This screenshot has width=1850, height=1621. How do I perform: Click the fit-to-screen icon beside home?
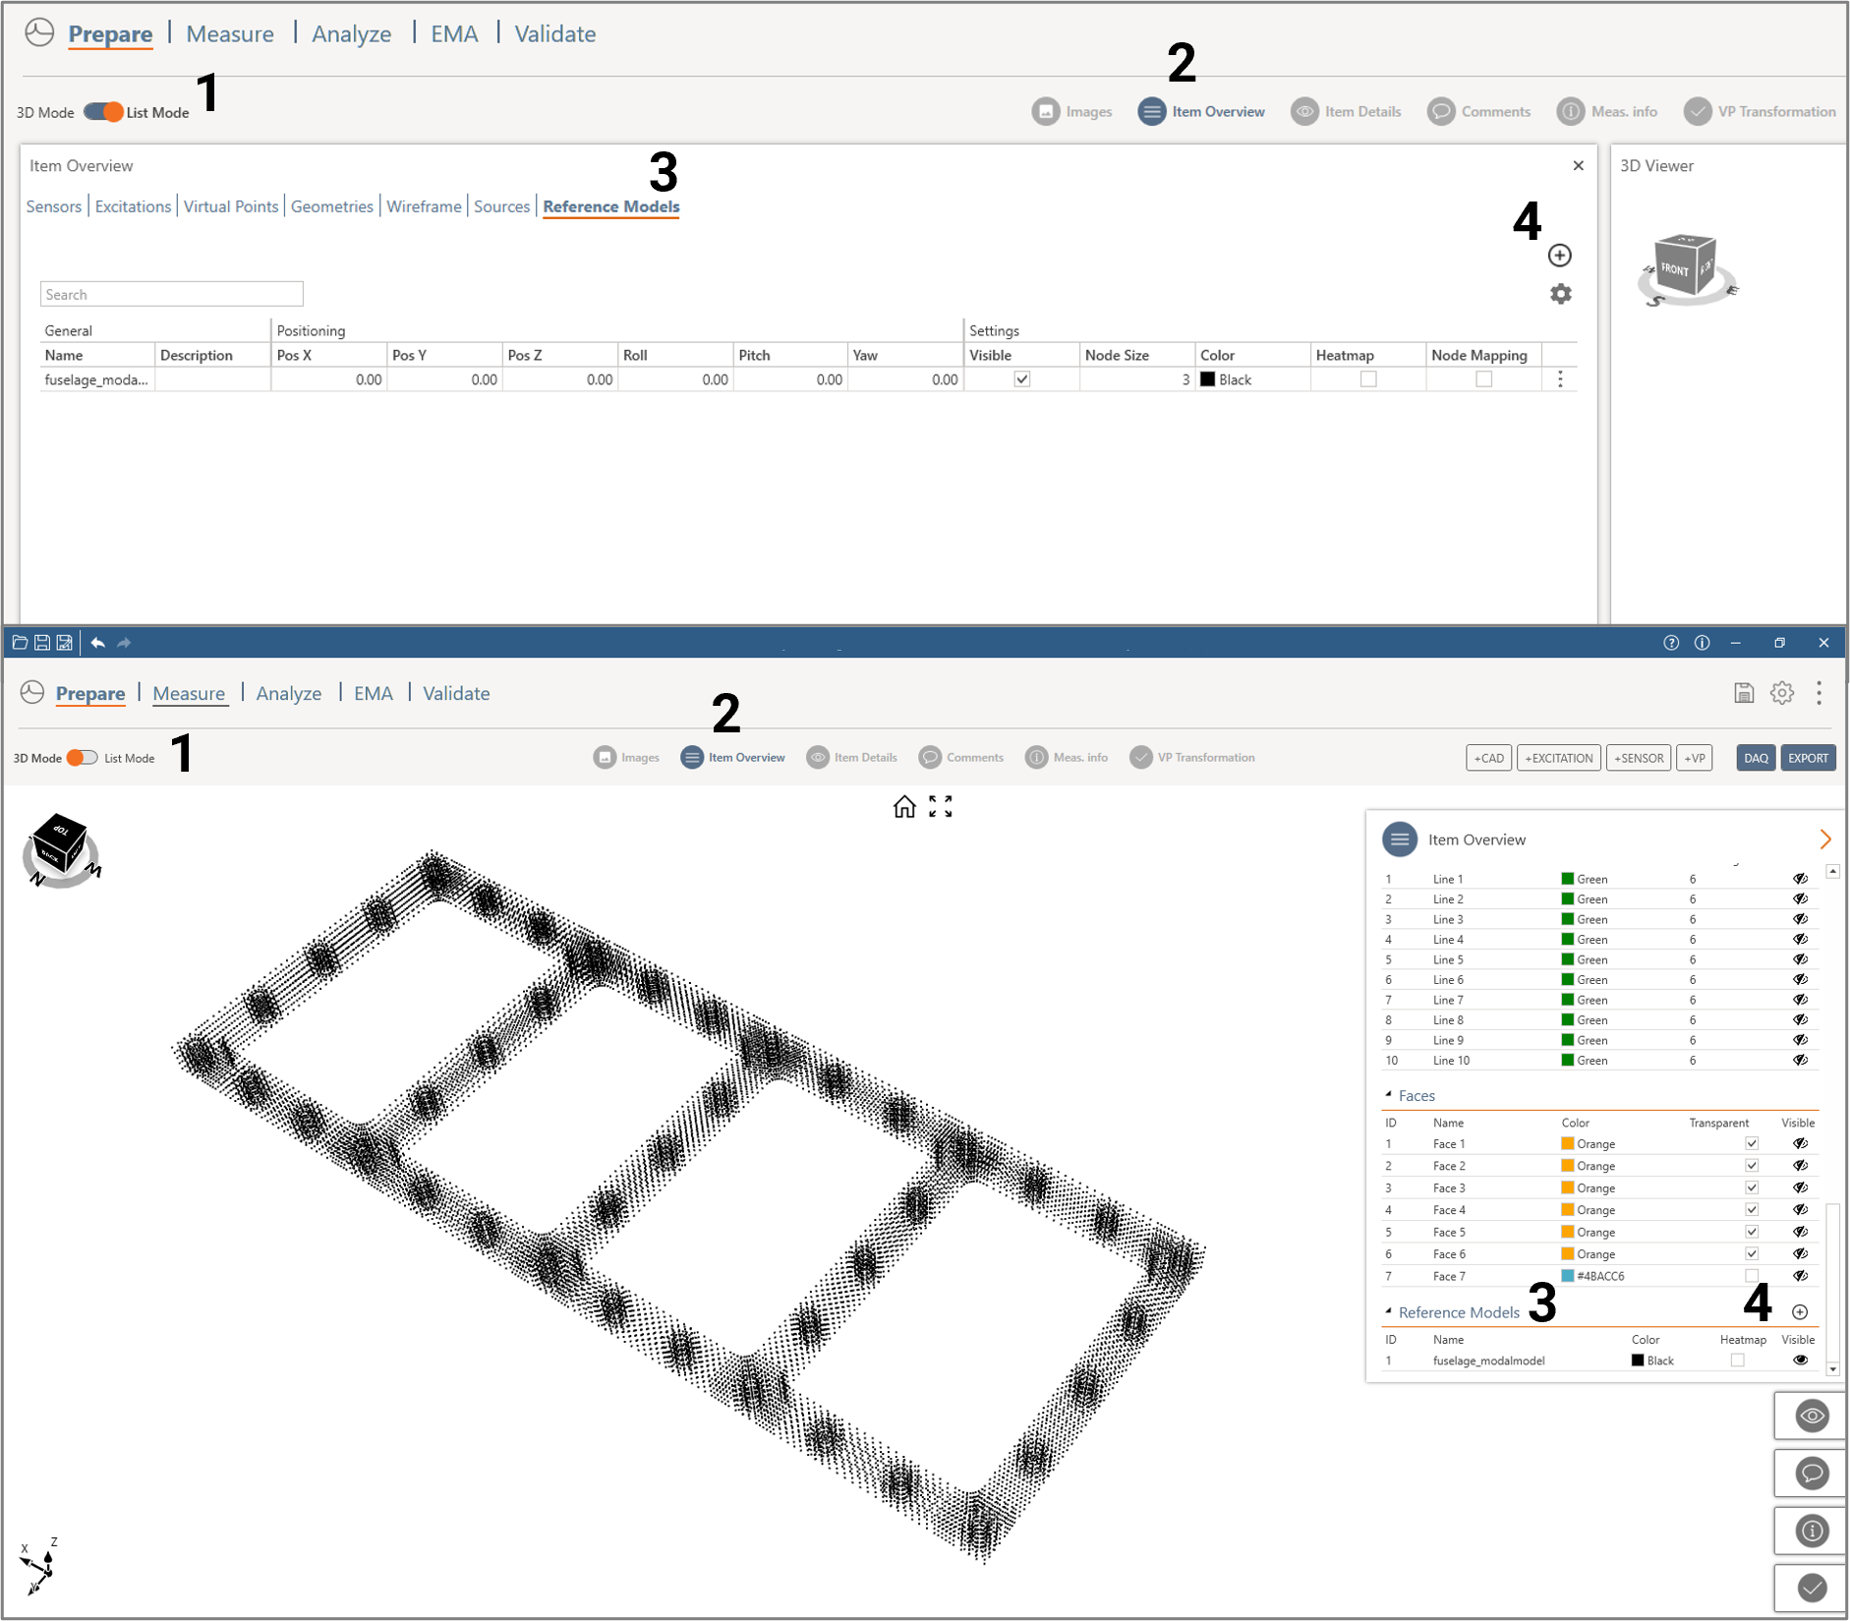[x=941, y=807]
